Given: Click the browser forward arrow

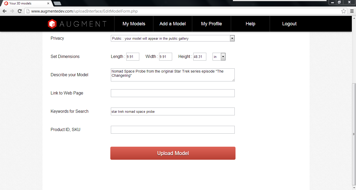Looking at the screenshot, I should tap(12, 11).
